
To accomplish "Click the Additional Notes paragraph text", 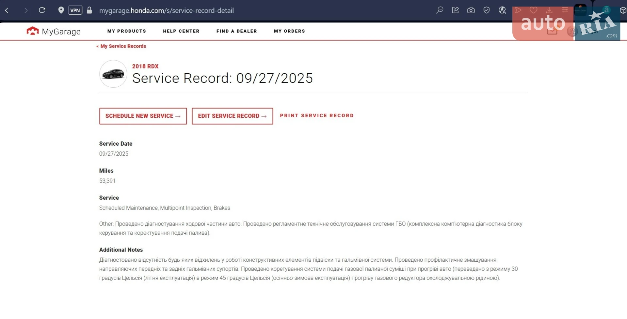I will 309,269.
